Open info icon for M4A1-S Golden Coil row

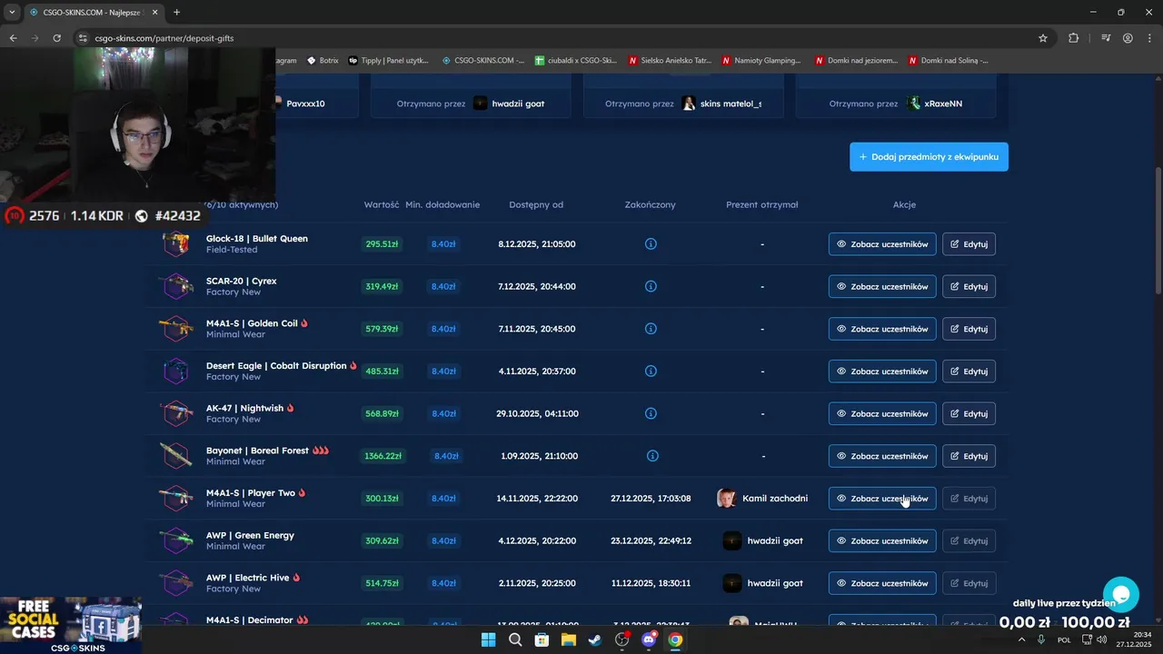click(651, 329)
